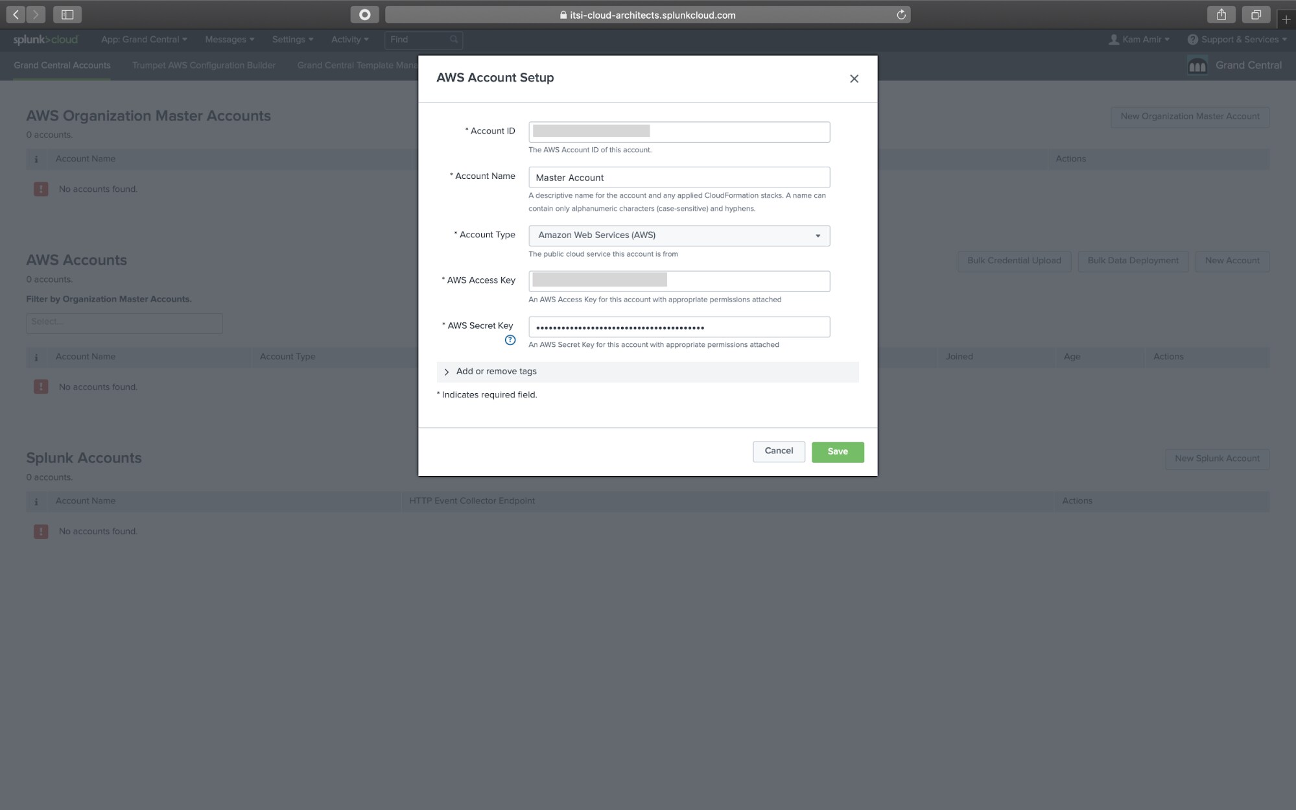The width and height of the screenshot is (1296, 810).
Task: Click the Joined column header
Action: [x=959, y=357]
